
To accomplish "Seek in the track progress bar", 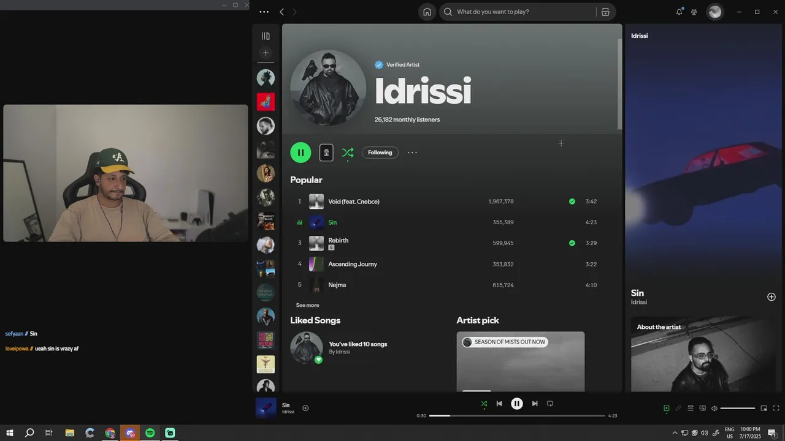I will click(517, 415).
